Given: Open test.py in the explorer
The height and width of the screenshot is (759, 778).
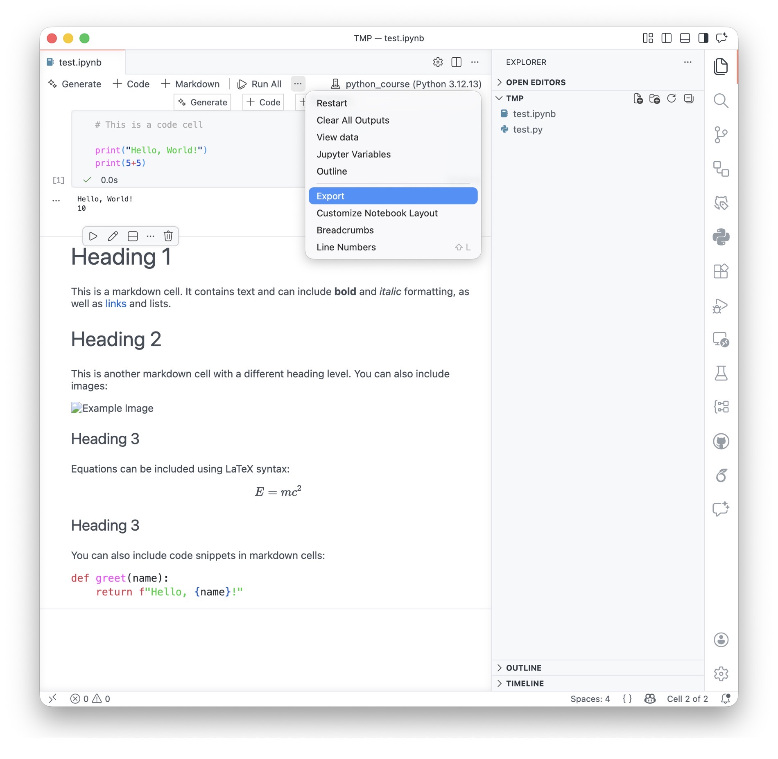Looking at the screenshot, I should (x=527, y=130).
